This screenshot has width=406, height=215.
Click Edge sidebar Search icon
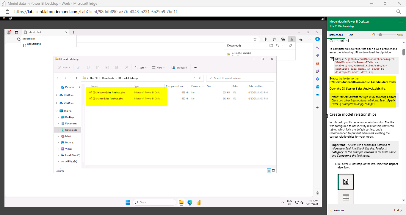coord(317,47)
